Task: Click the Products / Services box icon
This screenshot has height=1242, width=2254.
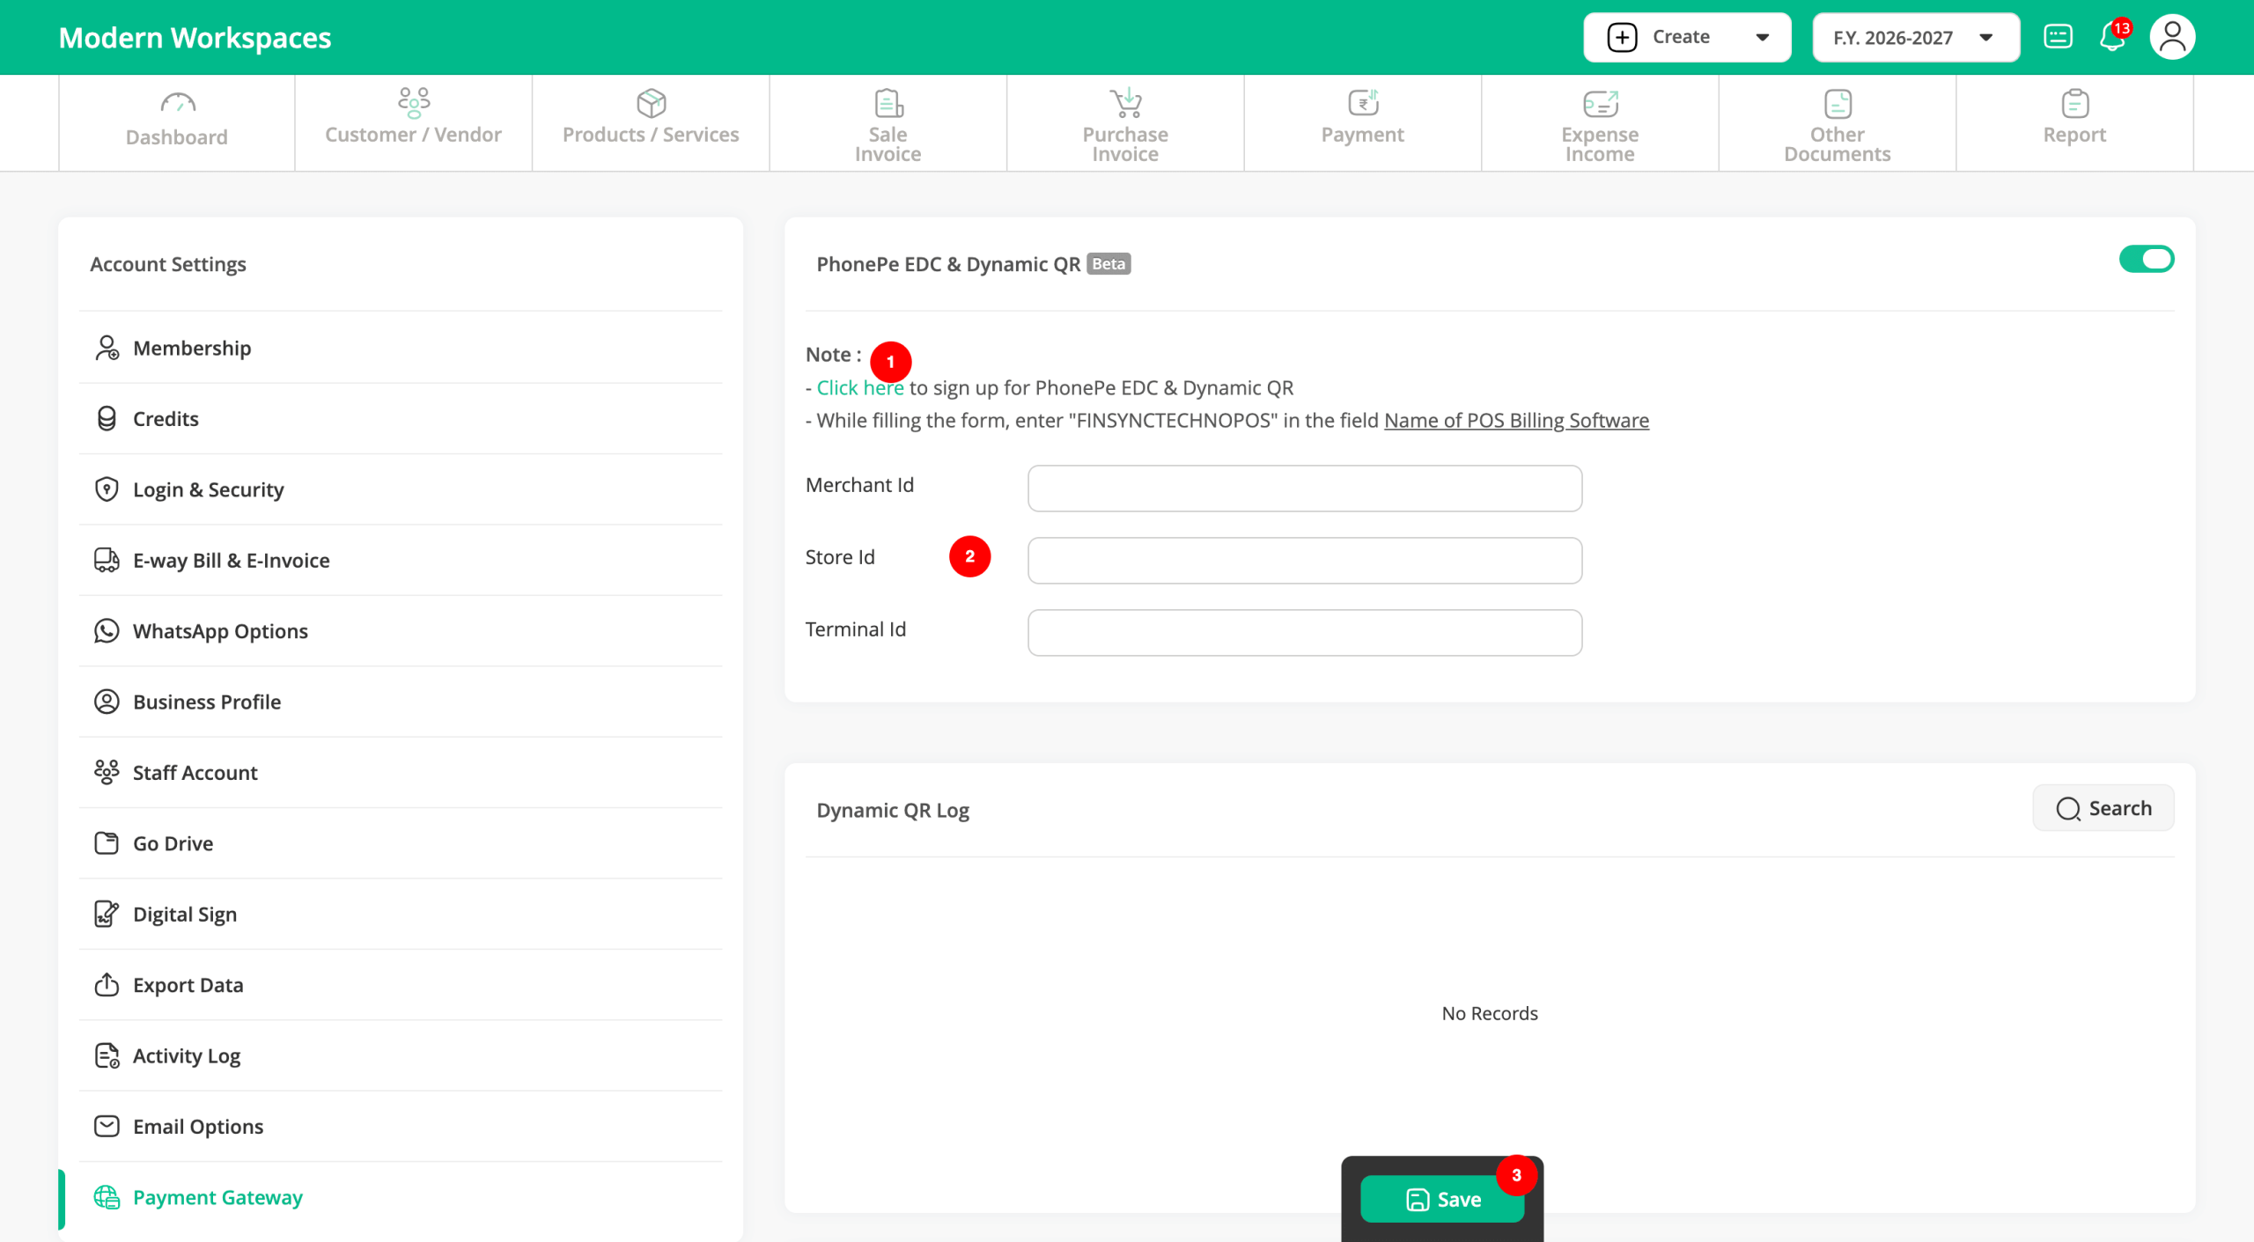Action: 651,103
